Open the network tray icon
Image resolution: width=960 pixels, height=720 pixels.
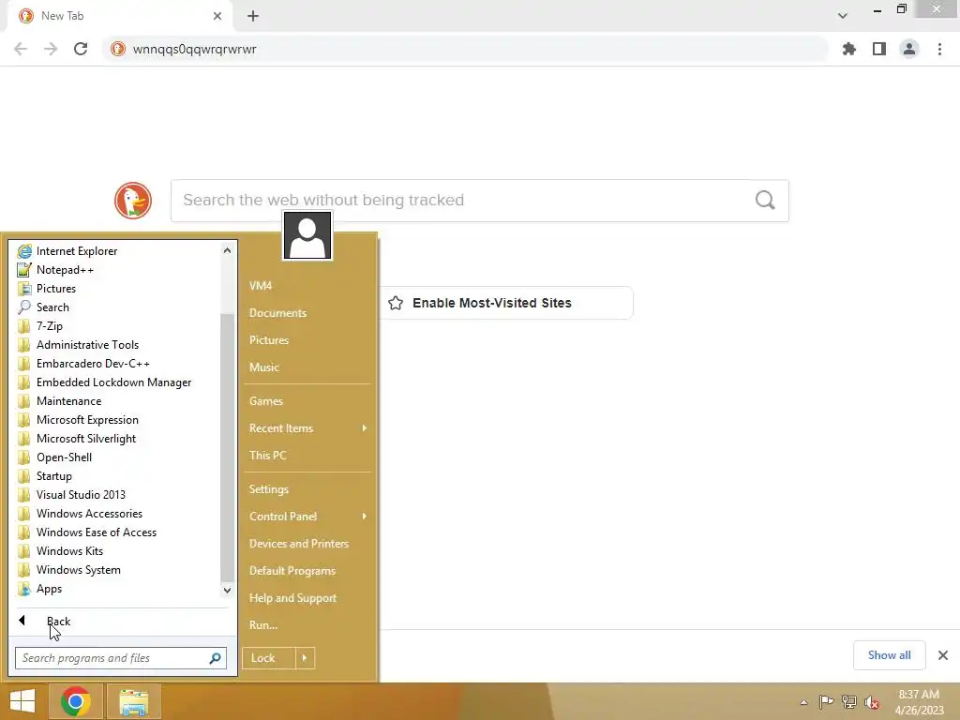tap(849, 702)
